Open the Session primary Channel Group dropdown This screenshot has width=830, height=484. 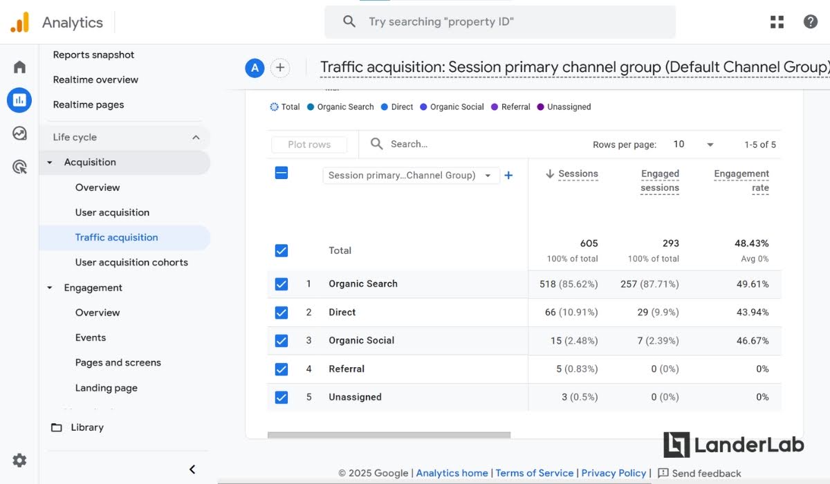(411, 176)
